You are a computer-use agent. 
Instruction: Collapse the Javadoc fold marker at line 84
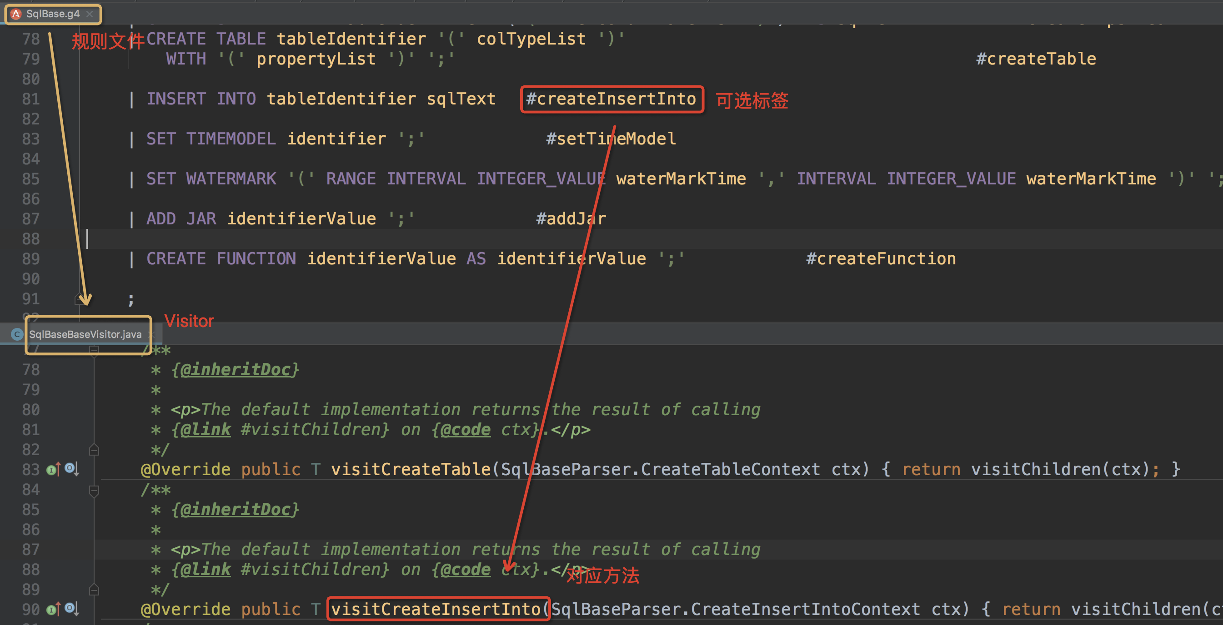point(94,491)
